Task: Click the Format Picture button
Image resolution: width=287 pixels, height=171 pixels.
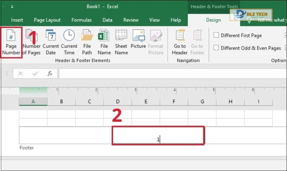Action: (x=156, y=42)
